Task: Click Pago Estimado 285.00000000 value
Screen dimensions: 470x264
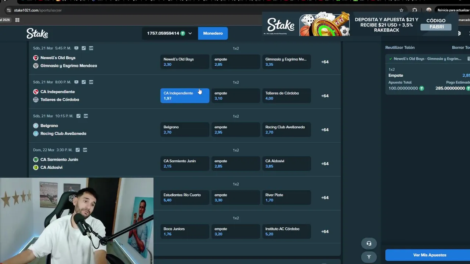Action: tap(450, 88)
